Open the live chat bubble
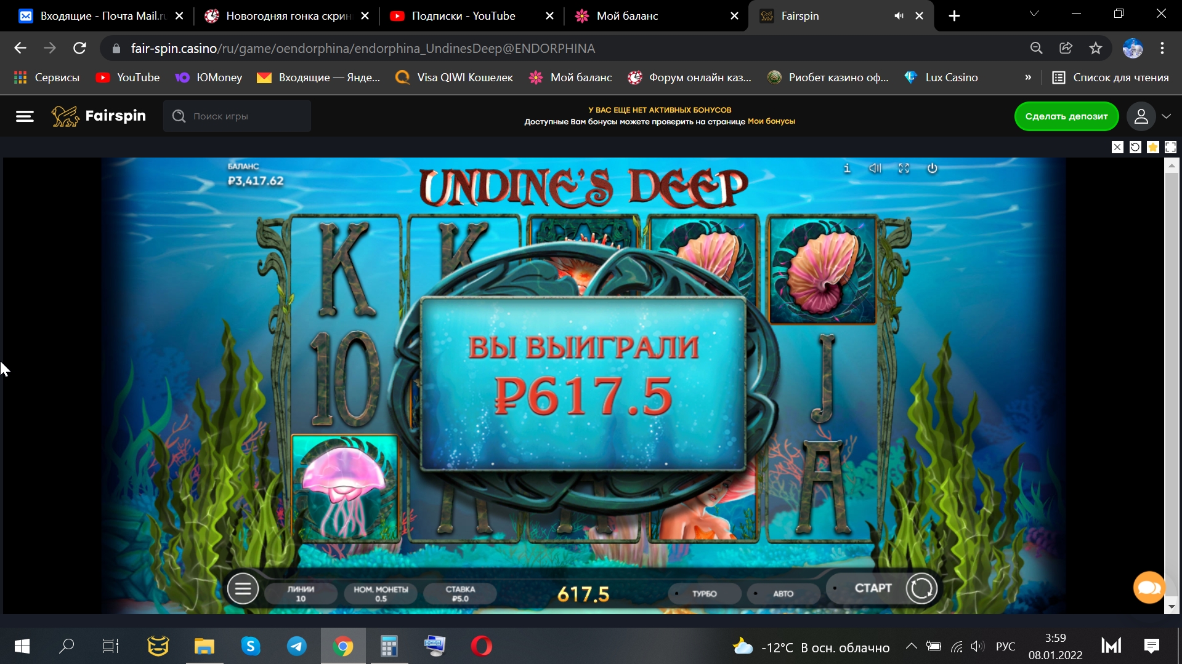The image size is (1182, 664). pyautogui.click(x=1149, y=588)
